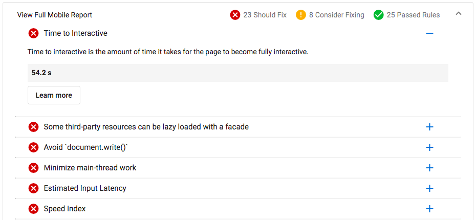This screenshot has width=476, height=220.
Task: Click the Learn more button
Action: (x=54, y=95)
